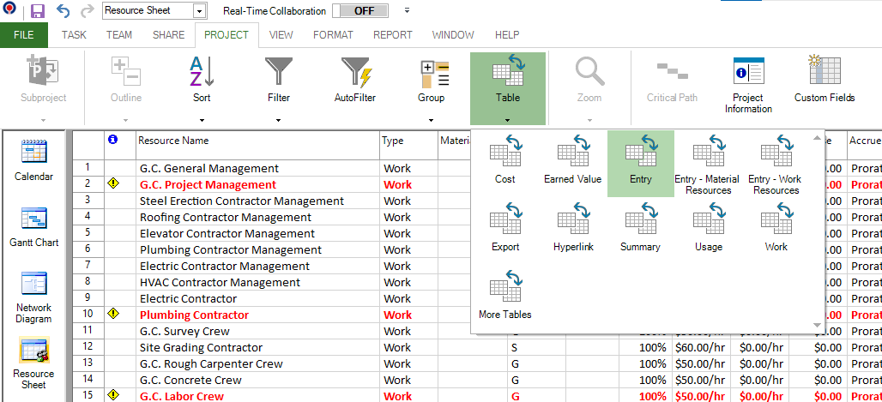The height and width of the screenshot is (402, 882).
Task: Click the Outline ribbon icon
Action: click(x=126, y=73)
